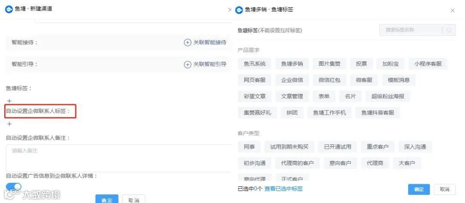
Task: Click the 关联智能接待 plus icon
Action: point(187,42)
